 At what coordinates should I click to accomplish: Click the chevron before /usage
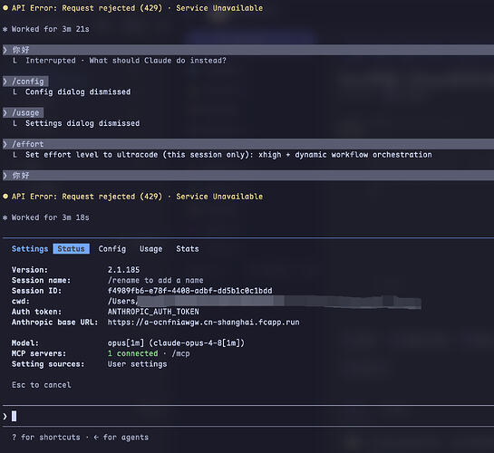pos(5,112)
